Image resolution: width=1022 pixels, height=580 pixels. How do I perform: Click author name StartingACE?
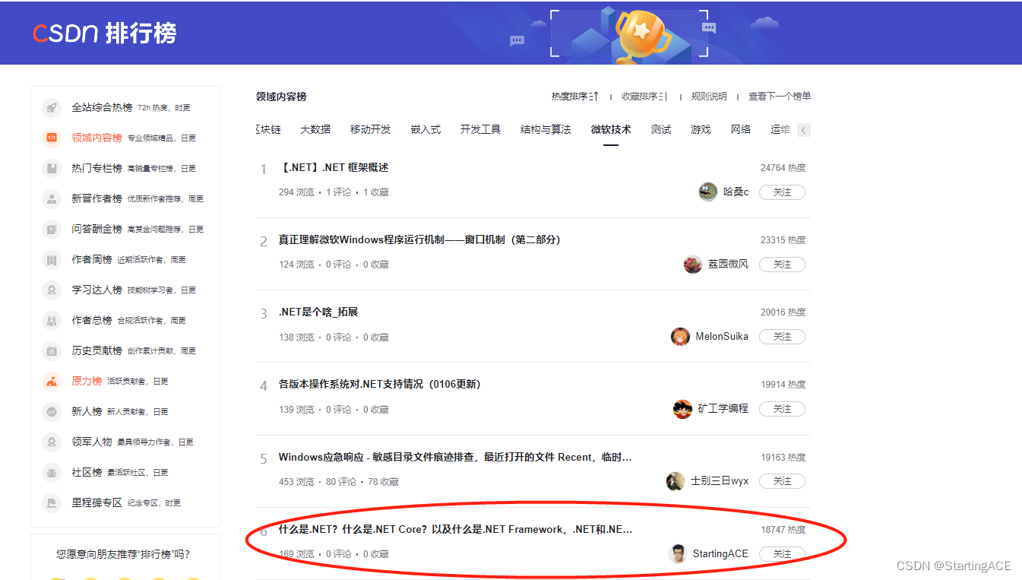point(720,553)
